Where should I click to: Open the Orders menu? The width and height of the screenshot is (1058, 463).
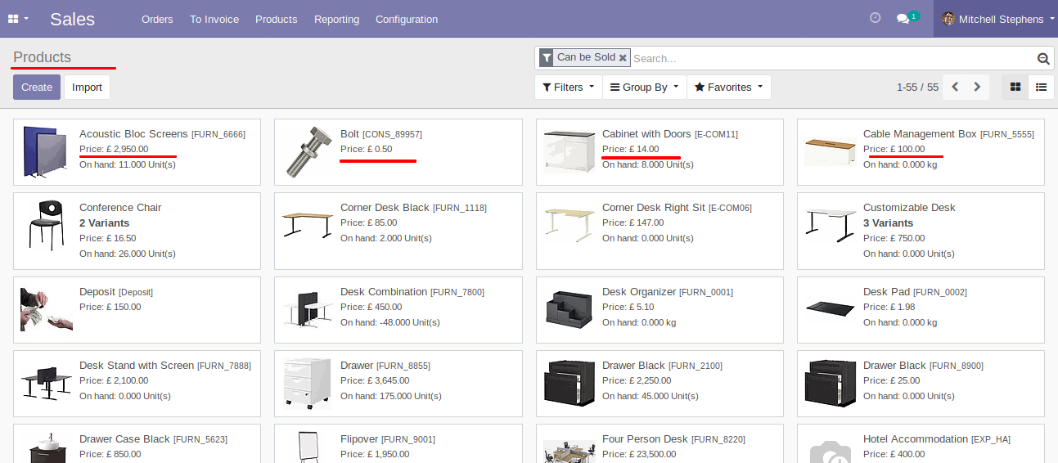[157, 19]
